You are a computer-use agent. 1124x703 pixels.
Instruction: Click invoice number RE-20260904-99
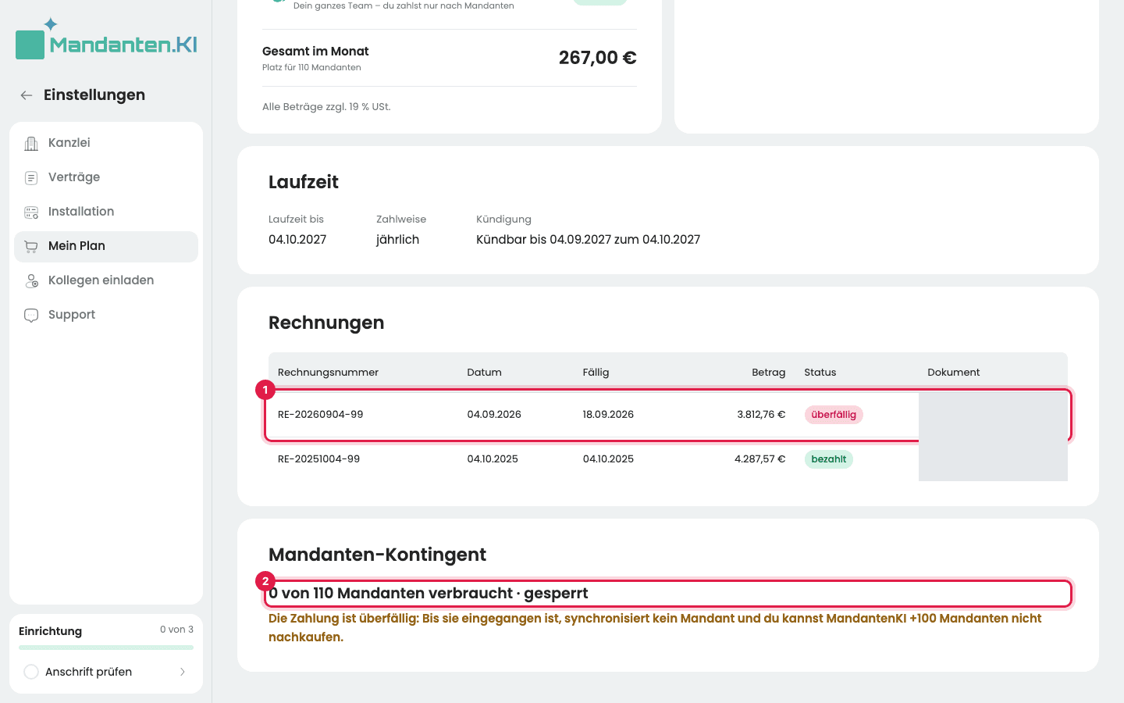[321, 415]
